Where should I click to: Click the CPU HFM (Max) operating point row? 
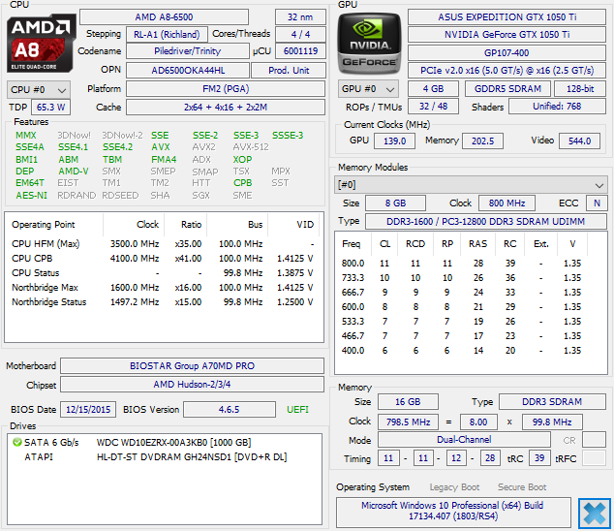[163, 244]
